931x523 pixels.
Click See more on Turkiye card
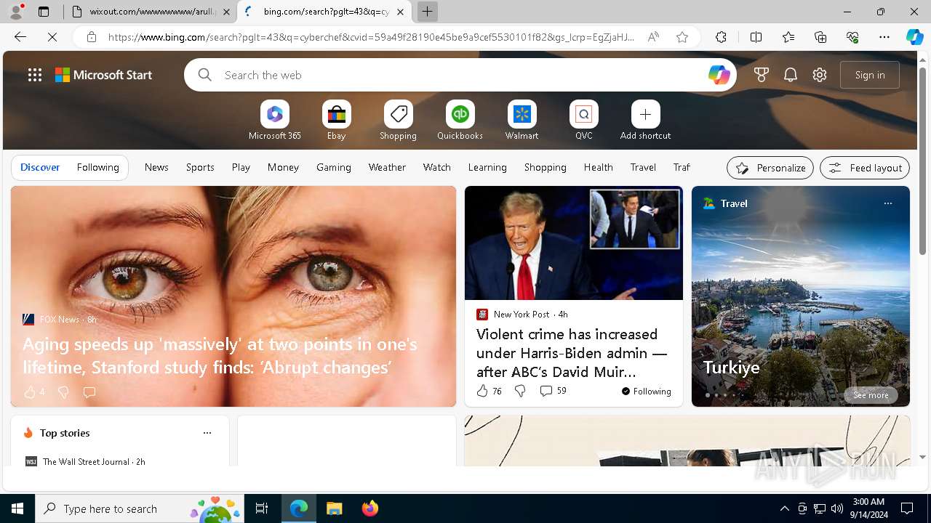[x=871, y=395]
